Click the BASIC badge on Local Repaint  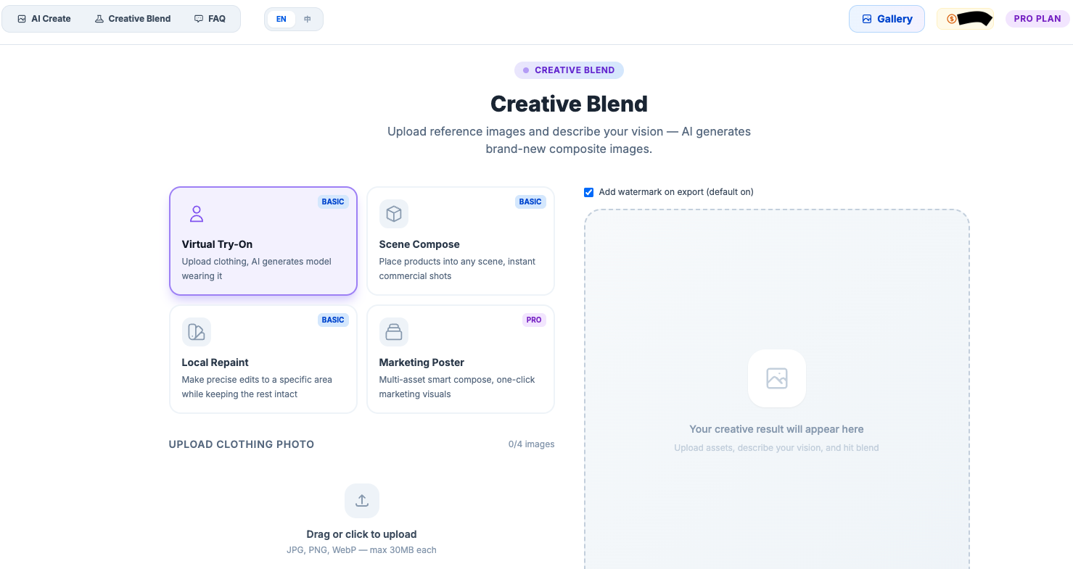pyautogui.click(x=333, y=320)
